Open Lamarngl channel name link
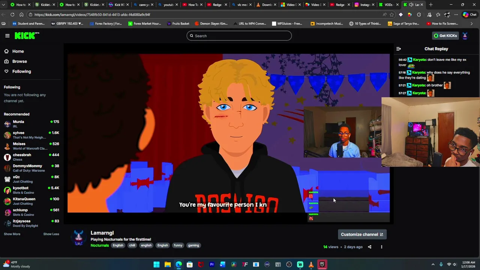480x270 pixels. pyautogui.click(x=102, y=233)
